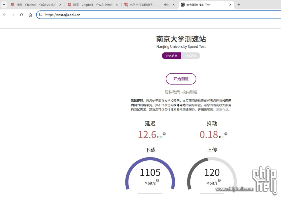281x199 pixels.
Task: Click the 上传 label
Action: (x=212, y=150)
